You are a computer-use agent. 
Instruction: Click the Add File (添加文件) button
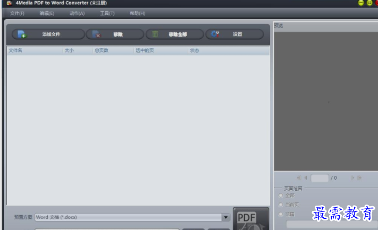[48, 34]
